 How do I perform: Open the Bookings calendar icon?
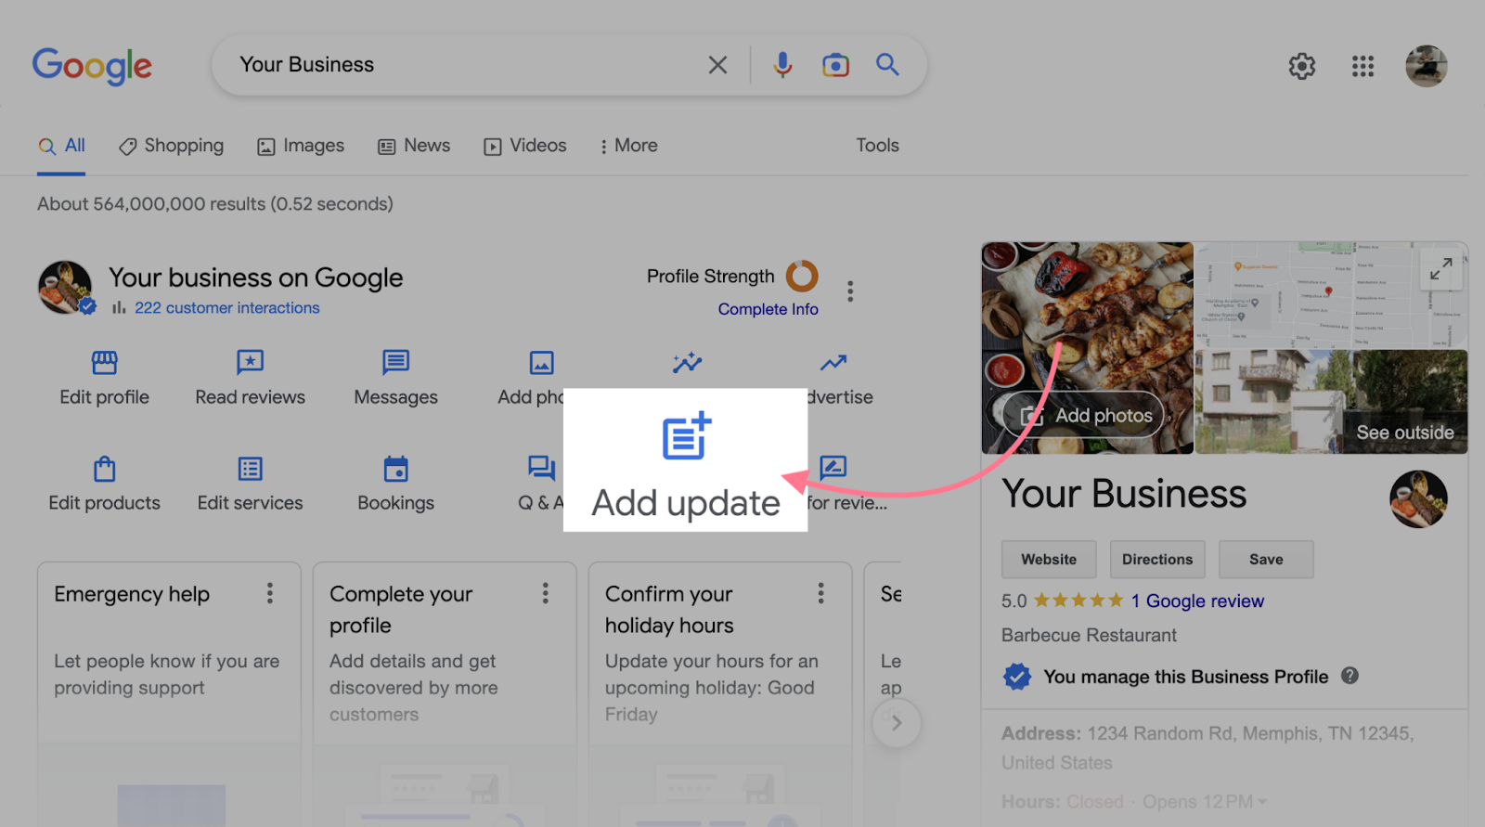[396, 469]
